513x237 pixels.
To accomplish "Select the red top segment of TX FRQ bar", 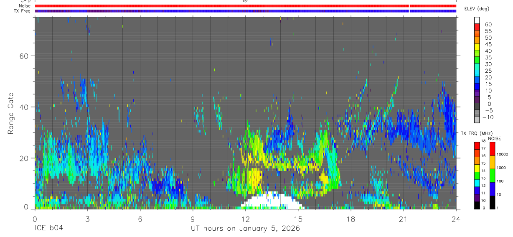I will pos(477,145).
